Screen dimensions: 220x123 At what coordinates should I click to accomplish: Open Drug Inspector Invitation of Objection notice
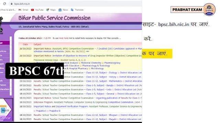[88, 56]
